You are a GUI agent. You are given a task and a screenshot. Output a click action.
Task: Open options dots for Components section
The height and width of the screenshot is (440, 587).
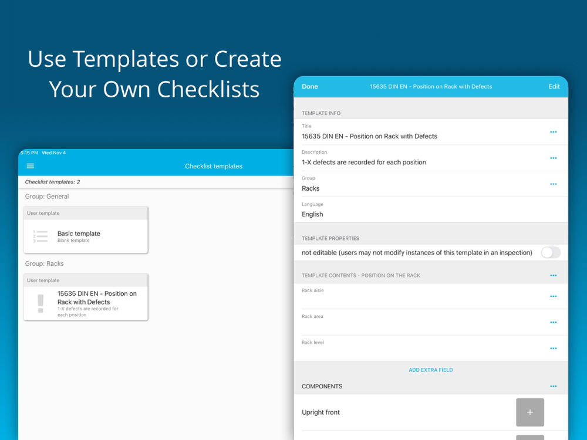pos(554,386)
